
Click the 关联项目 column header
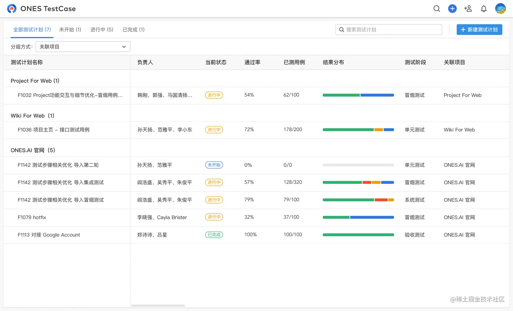click(x=454, y=62)
